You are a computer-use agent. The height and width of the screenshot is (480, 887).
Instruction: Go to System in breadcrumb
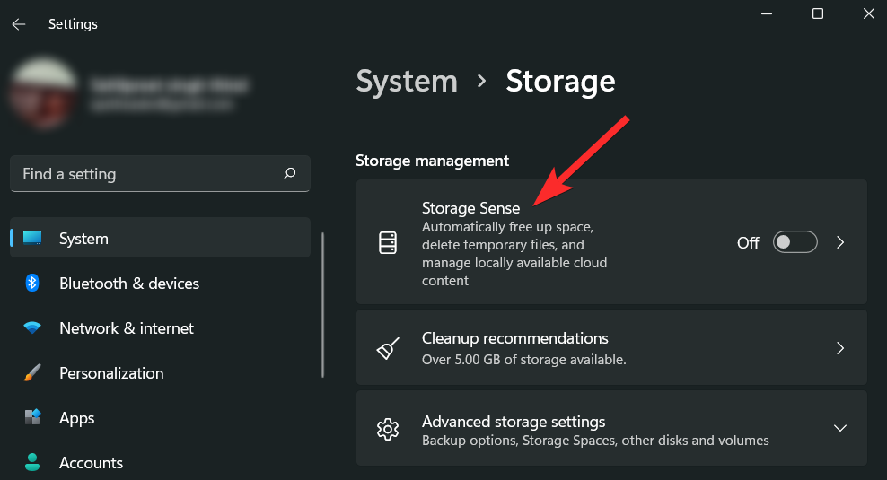coord(407,81)
